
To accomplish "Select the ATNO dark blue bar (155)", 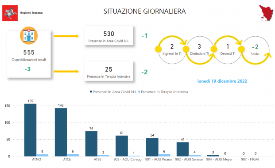I will pos(31,130).
